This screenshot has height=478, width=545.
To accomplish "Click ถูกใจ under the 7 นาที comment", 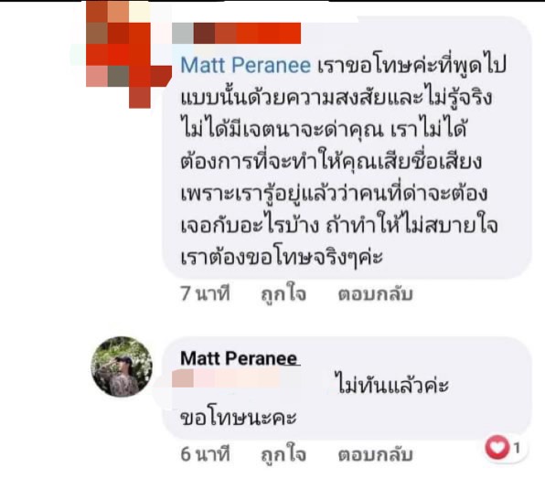I will click(x=283, y=294).
